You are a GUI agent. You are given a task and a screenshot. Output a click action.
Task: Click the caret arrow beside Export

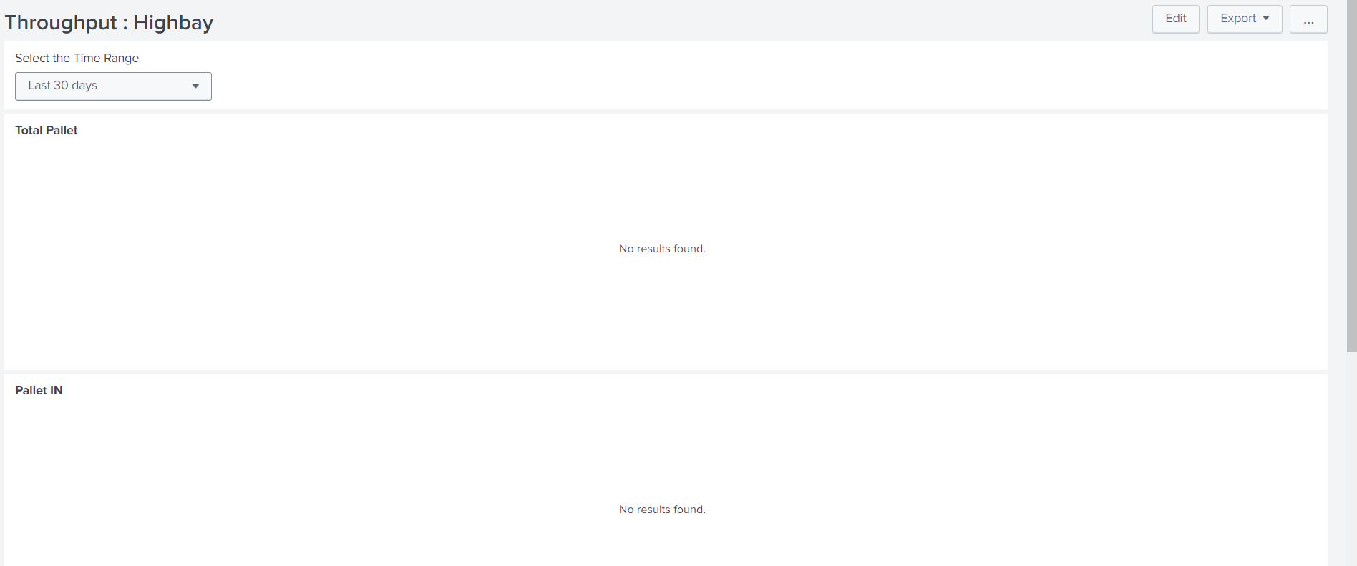tap(1266, 19)
